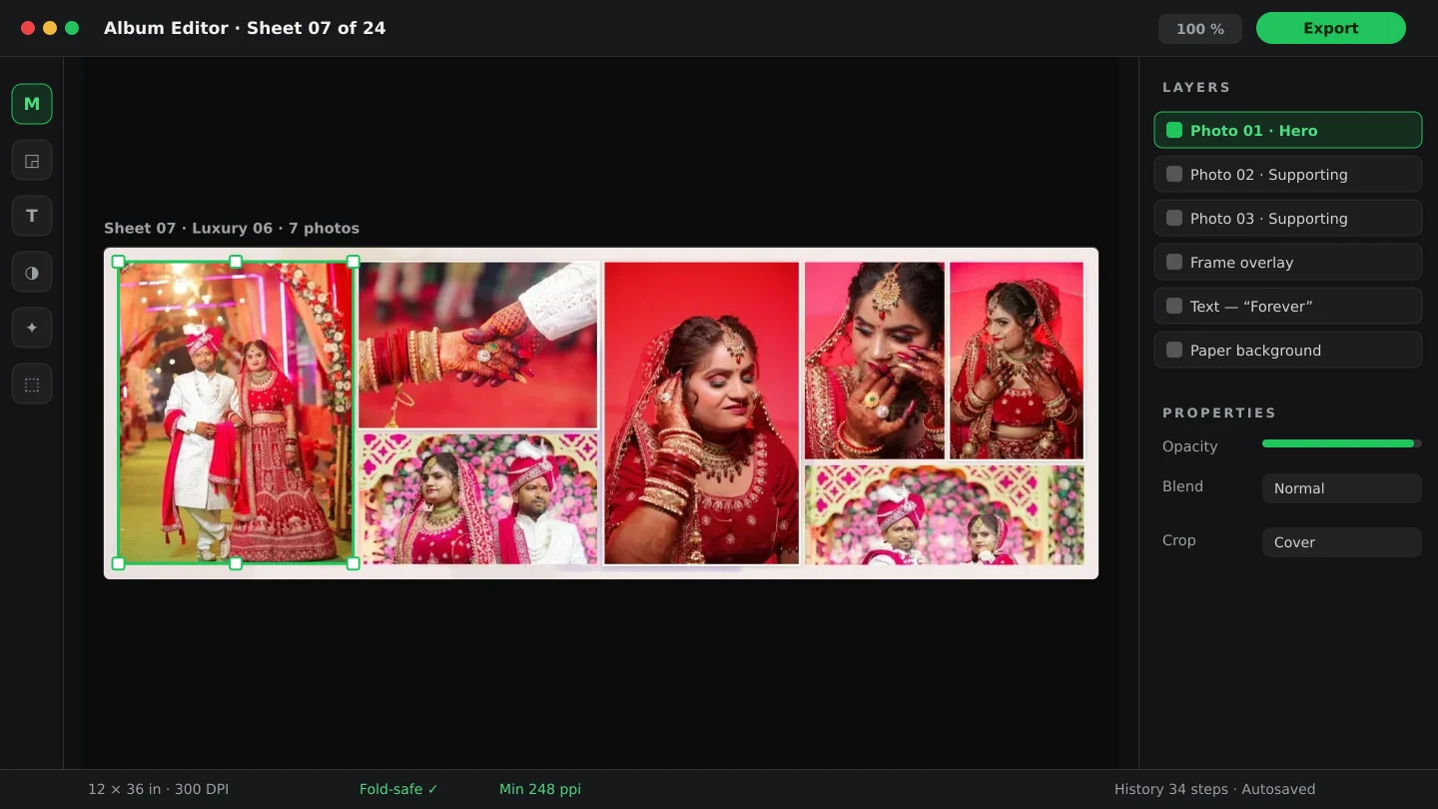Image resolution: width=1438 pixels, height=809 pixels.
Task: Click the green fullscreen window button
Action: click(72, 28)
